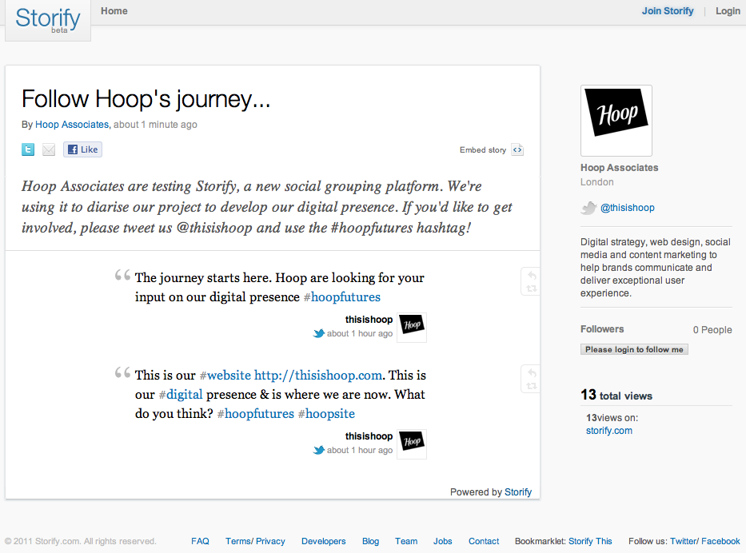Open the Login link
The height and width of the screenshot is (553, 746).
point(728,11)
